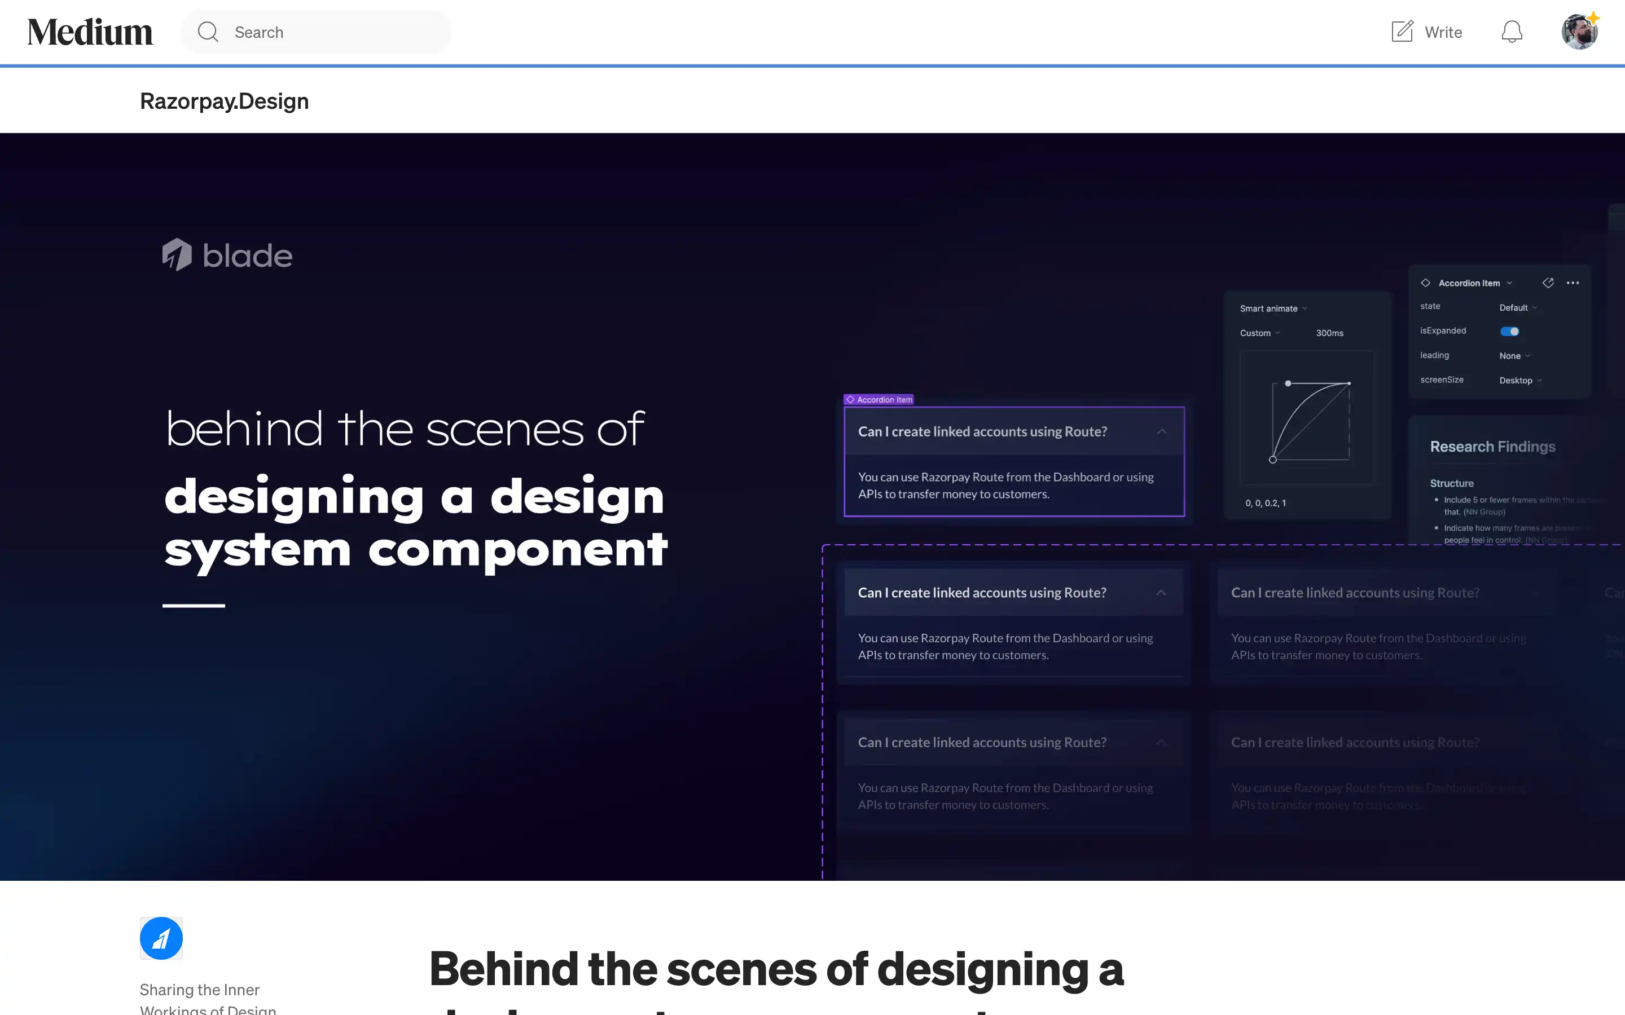Screen dimensions: 1625x1015
Task: Click the three-dots menu in Accordion panel
Action: tap(1573, 283)
